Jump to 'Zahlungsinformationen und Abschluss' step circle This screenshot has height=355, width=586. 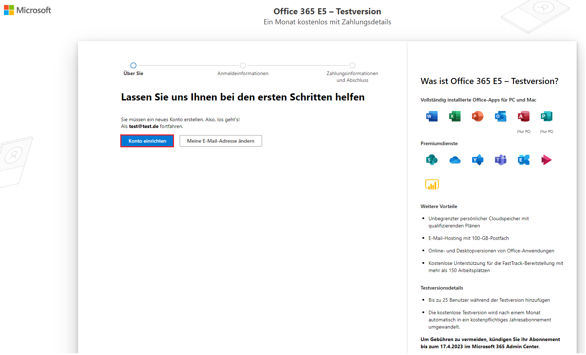[352, 65]
